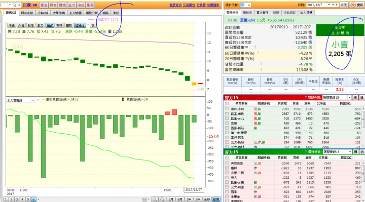This screenshot has width=365, height=202.
Task: Check the box for 元大-新莊 row
Action: [227, 142]
